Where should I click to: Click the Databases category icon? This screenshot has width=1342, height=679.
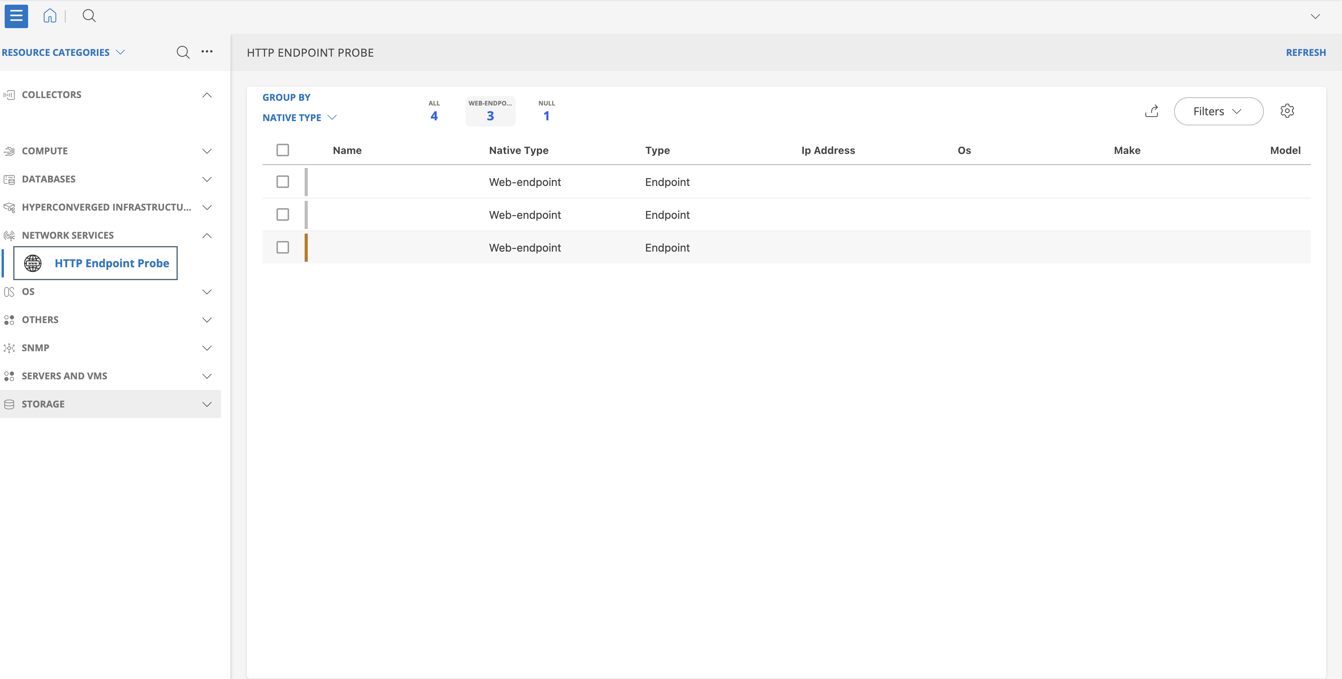(x=9, y=179)
